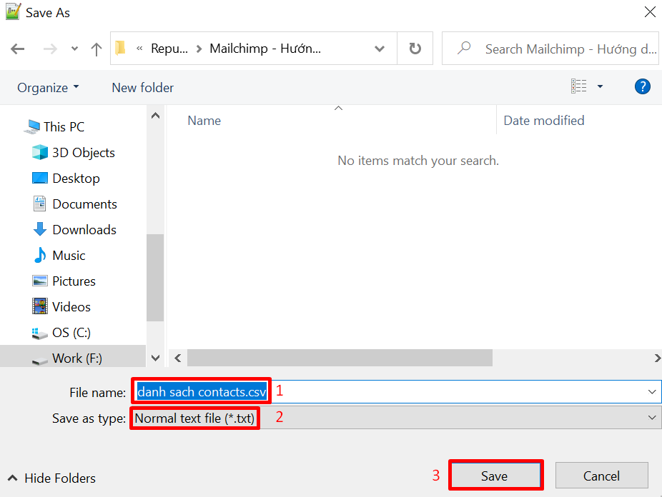Screen dimensions: 662x497
Task: Sort files by the Date modified column
Action: tap(543, 120)
